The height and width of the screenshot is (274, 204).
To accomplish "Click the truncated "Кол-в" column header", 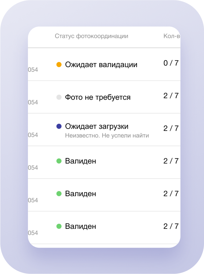I will coord(172,36).
